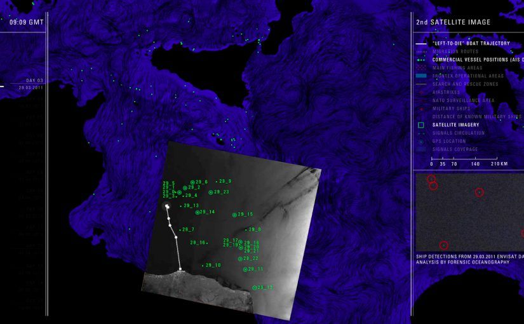Click the Military Ships red legend icon

coord(421,109)
